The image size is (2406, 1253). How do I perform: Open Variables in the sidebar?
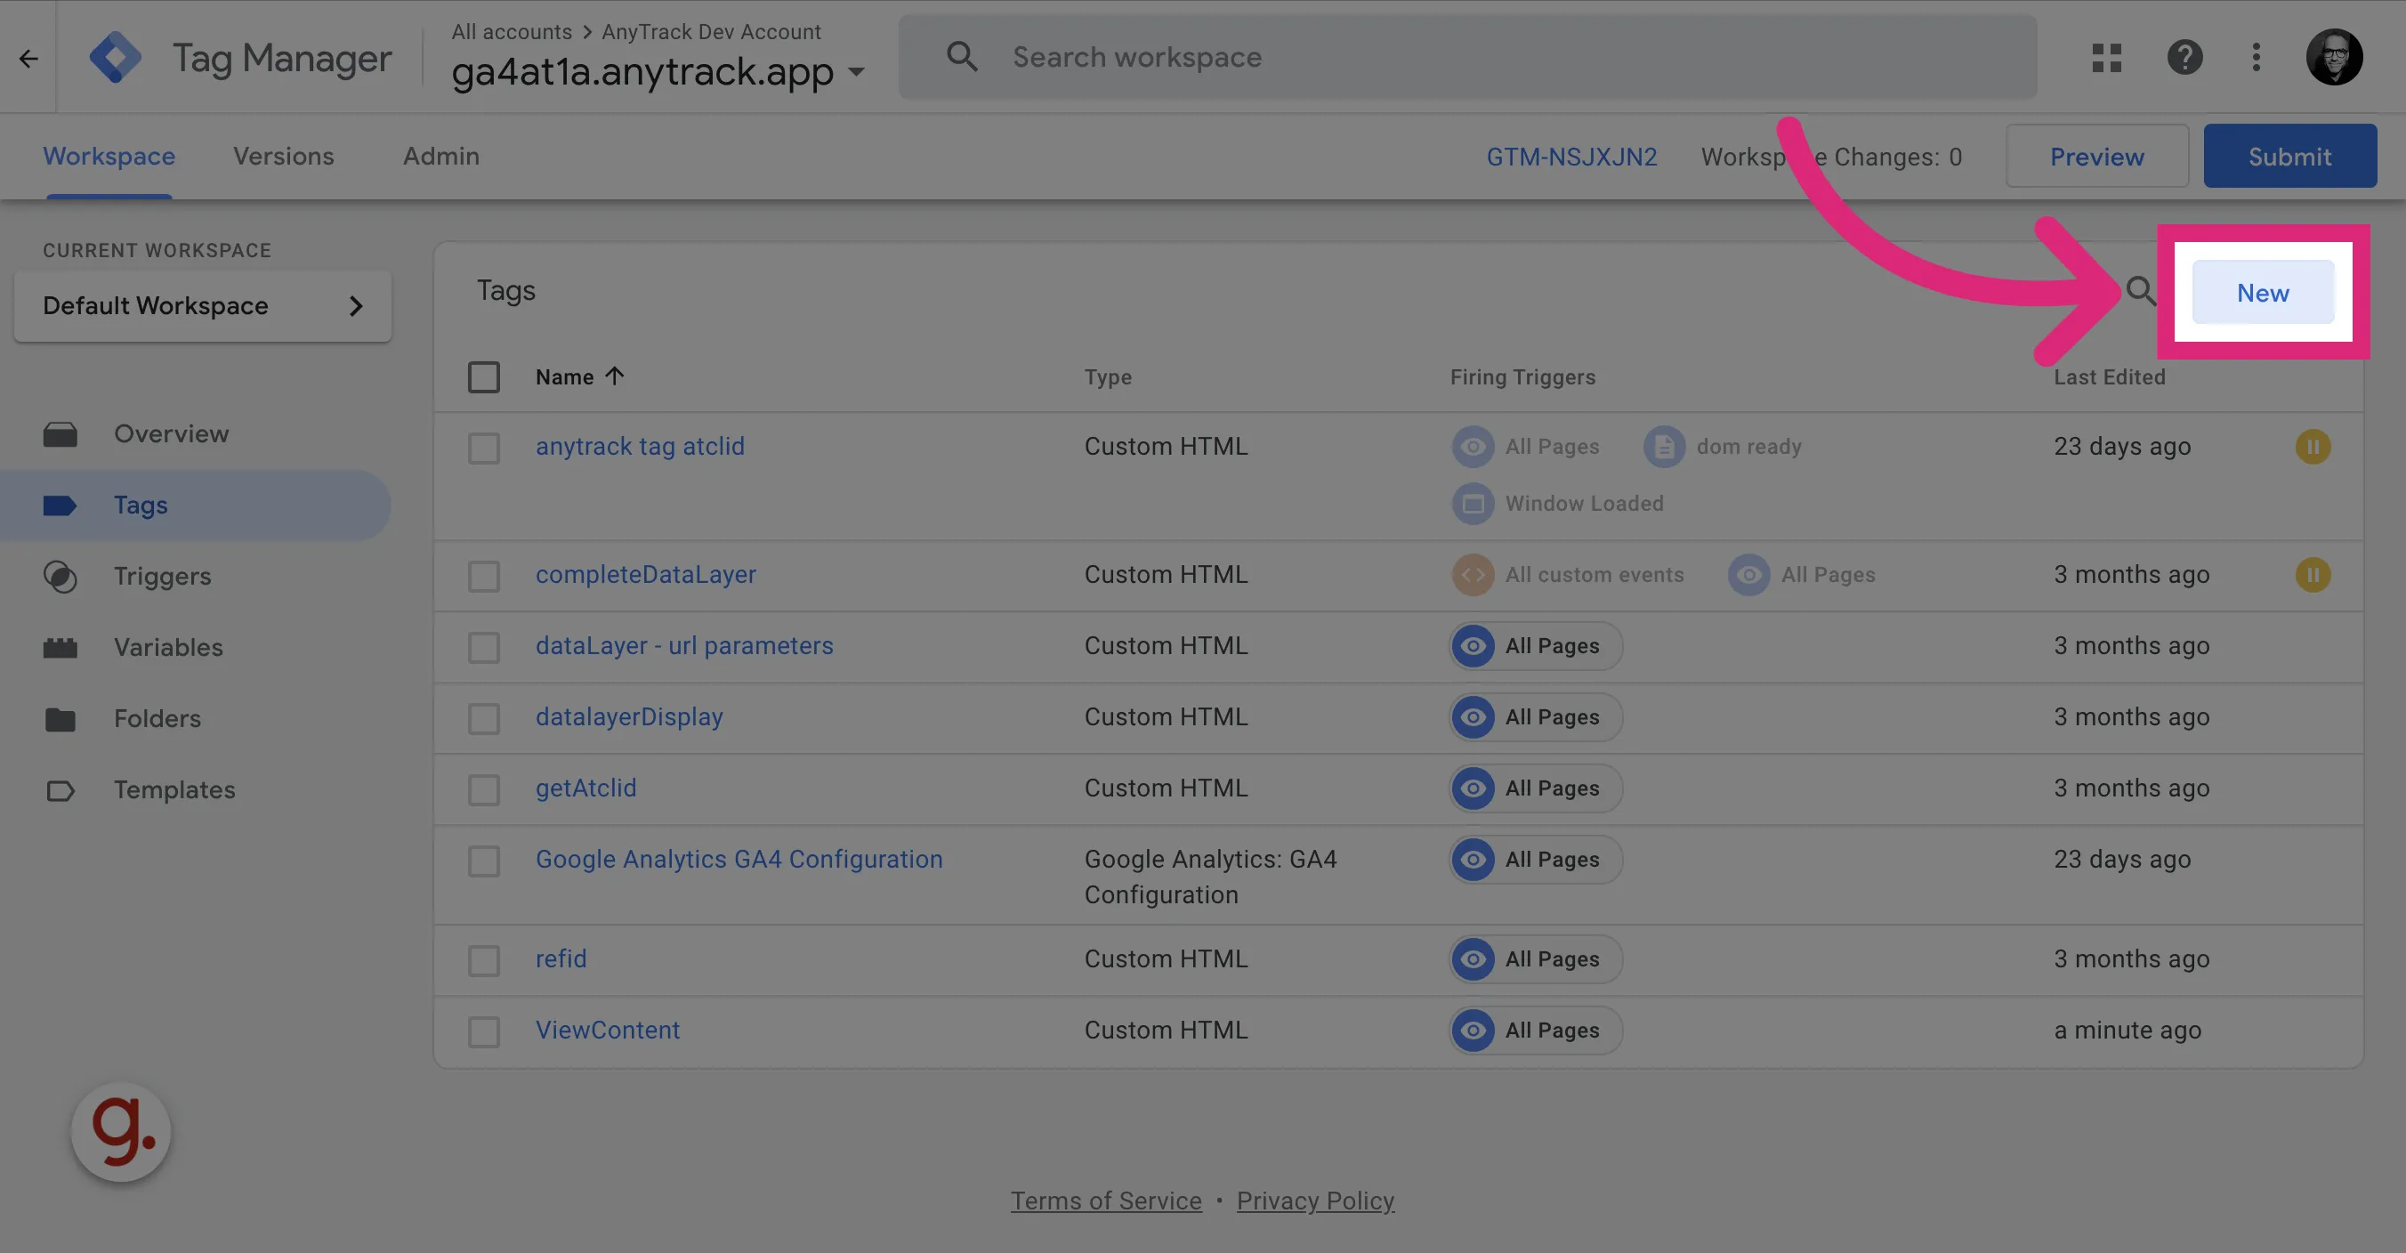pyautogui.click(x=169, y=648)
